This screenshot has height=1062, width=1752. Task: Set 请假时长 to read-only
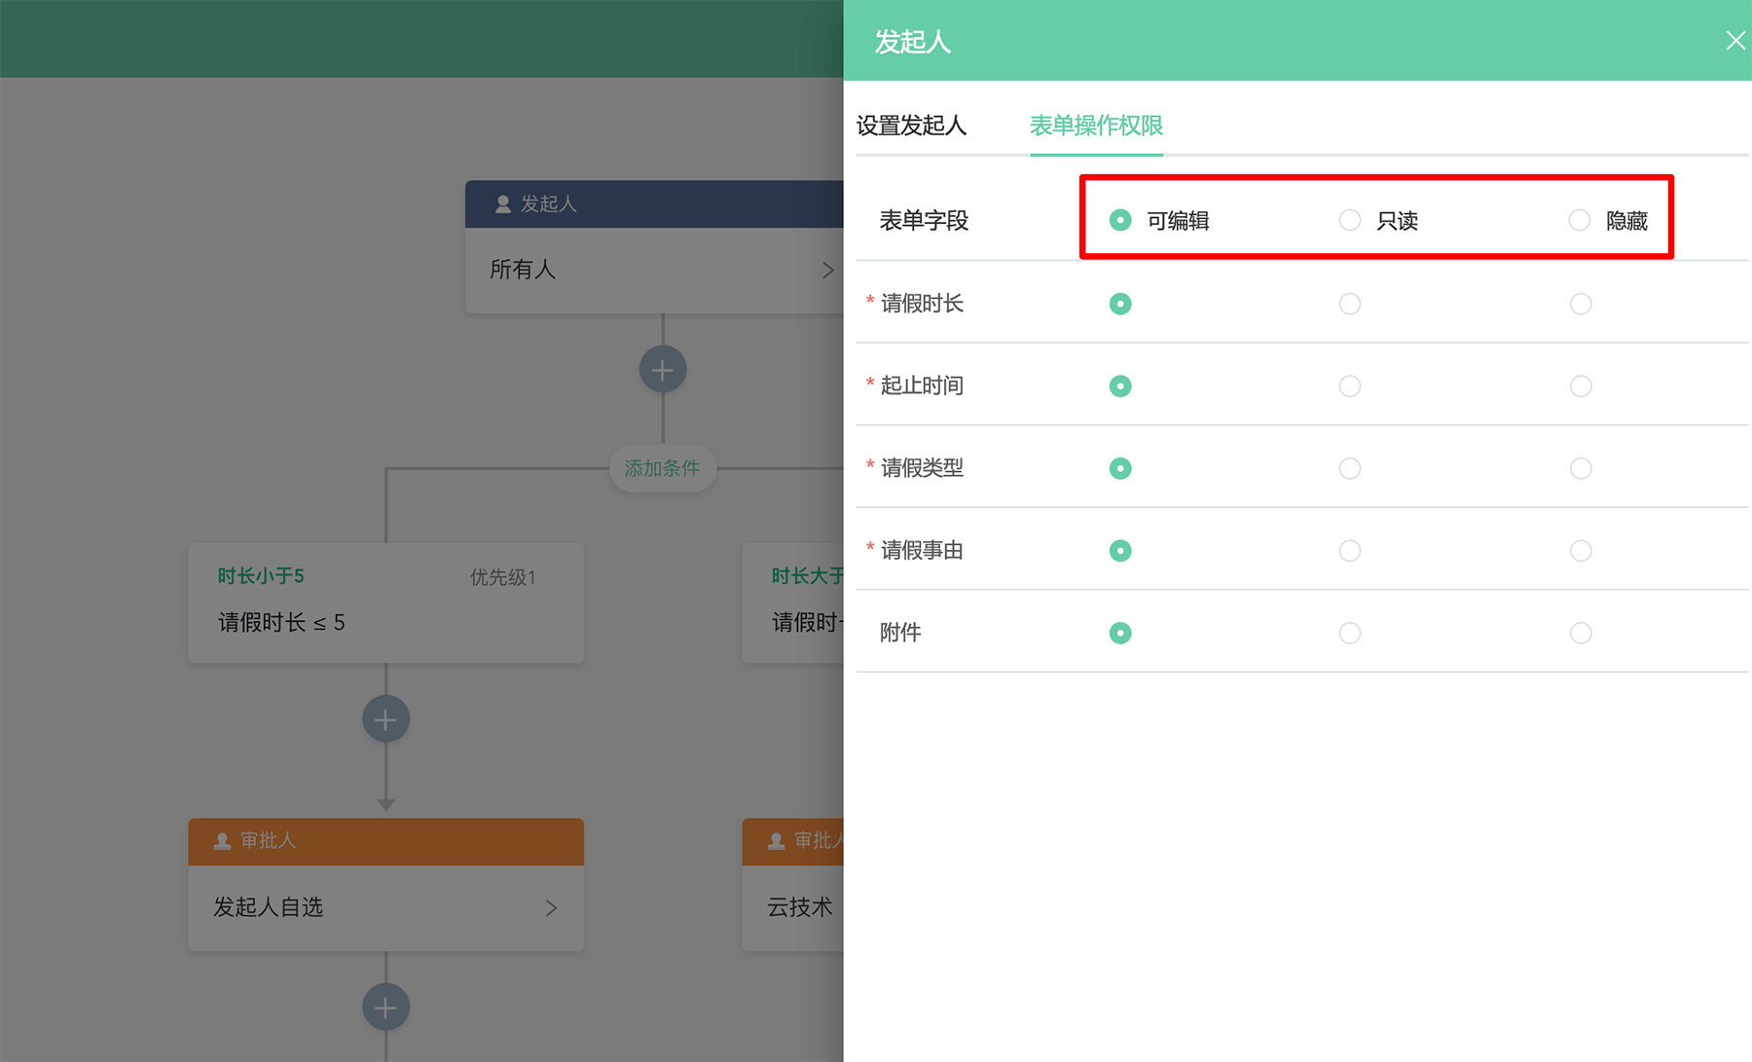[1350, 304]
